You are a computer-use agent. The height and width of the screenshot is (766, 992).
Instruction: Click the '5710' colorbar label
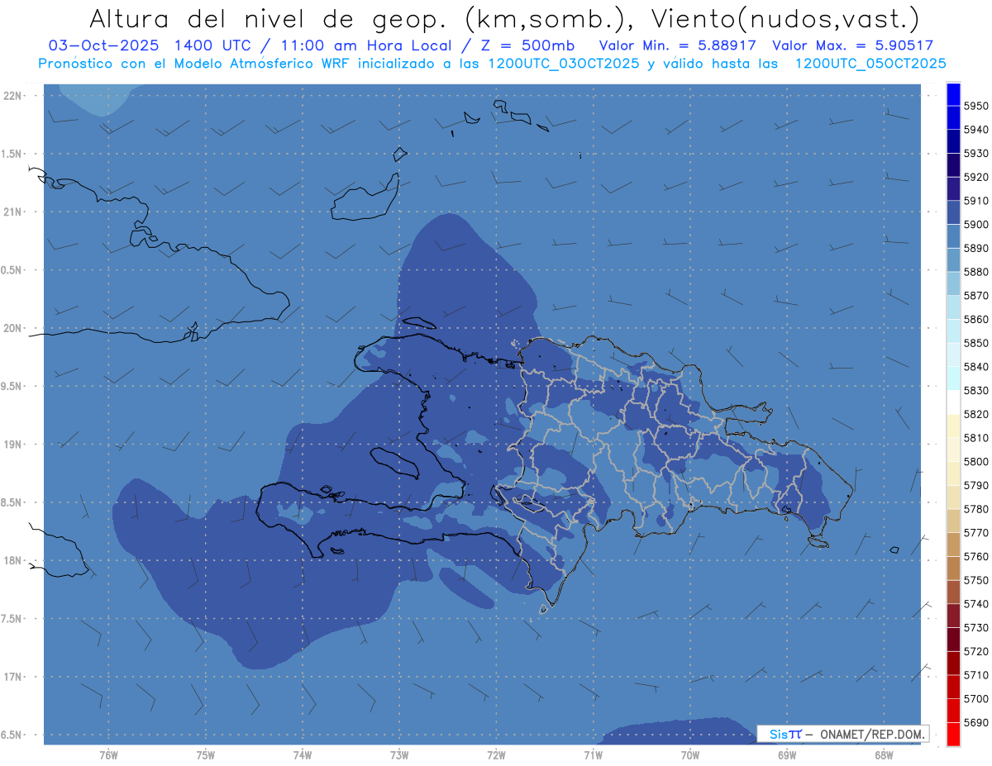pos(976,675)
